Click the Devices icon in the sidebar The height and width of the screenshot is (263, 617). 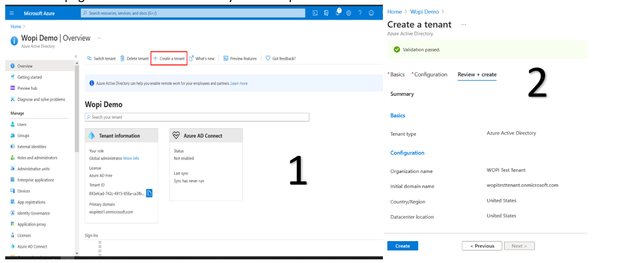tap(12, 191)
